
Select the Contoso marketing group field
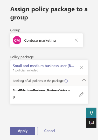click(47, 40)
